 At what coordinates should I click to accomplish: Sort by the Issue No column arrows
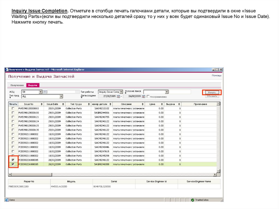[42, 104]
